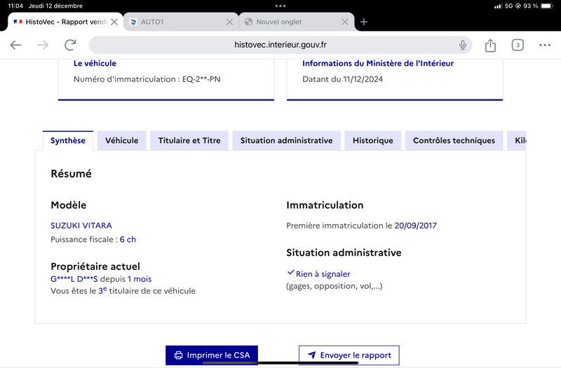Click the Propriétaire actuel heading
The image size is (561, 368).
[95, 266]
